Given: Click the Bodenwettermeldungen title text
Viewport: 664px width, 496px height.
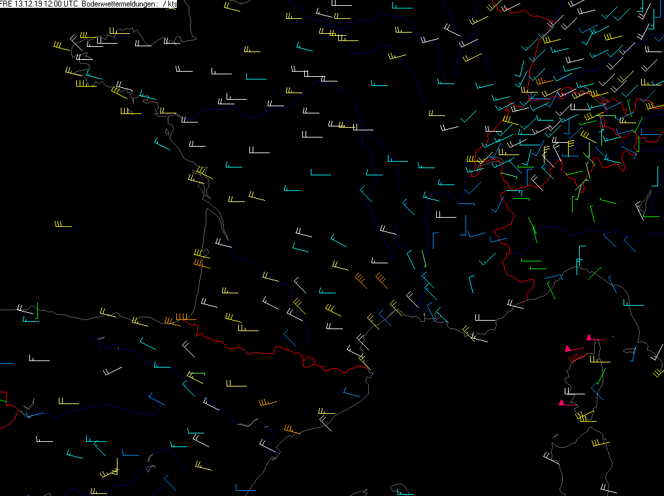Looking at the screenshot, I should tap(119, 4).
